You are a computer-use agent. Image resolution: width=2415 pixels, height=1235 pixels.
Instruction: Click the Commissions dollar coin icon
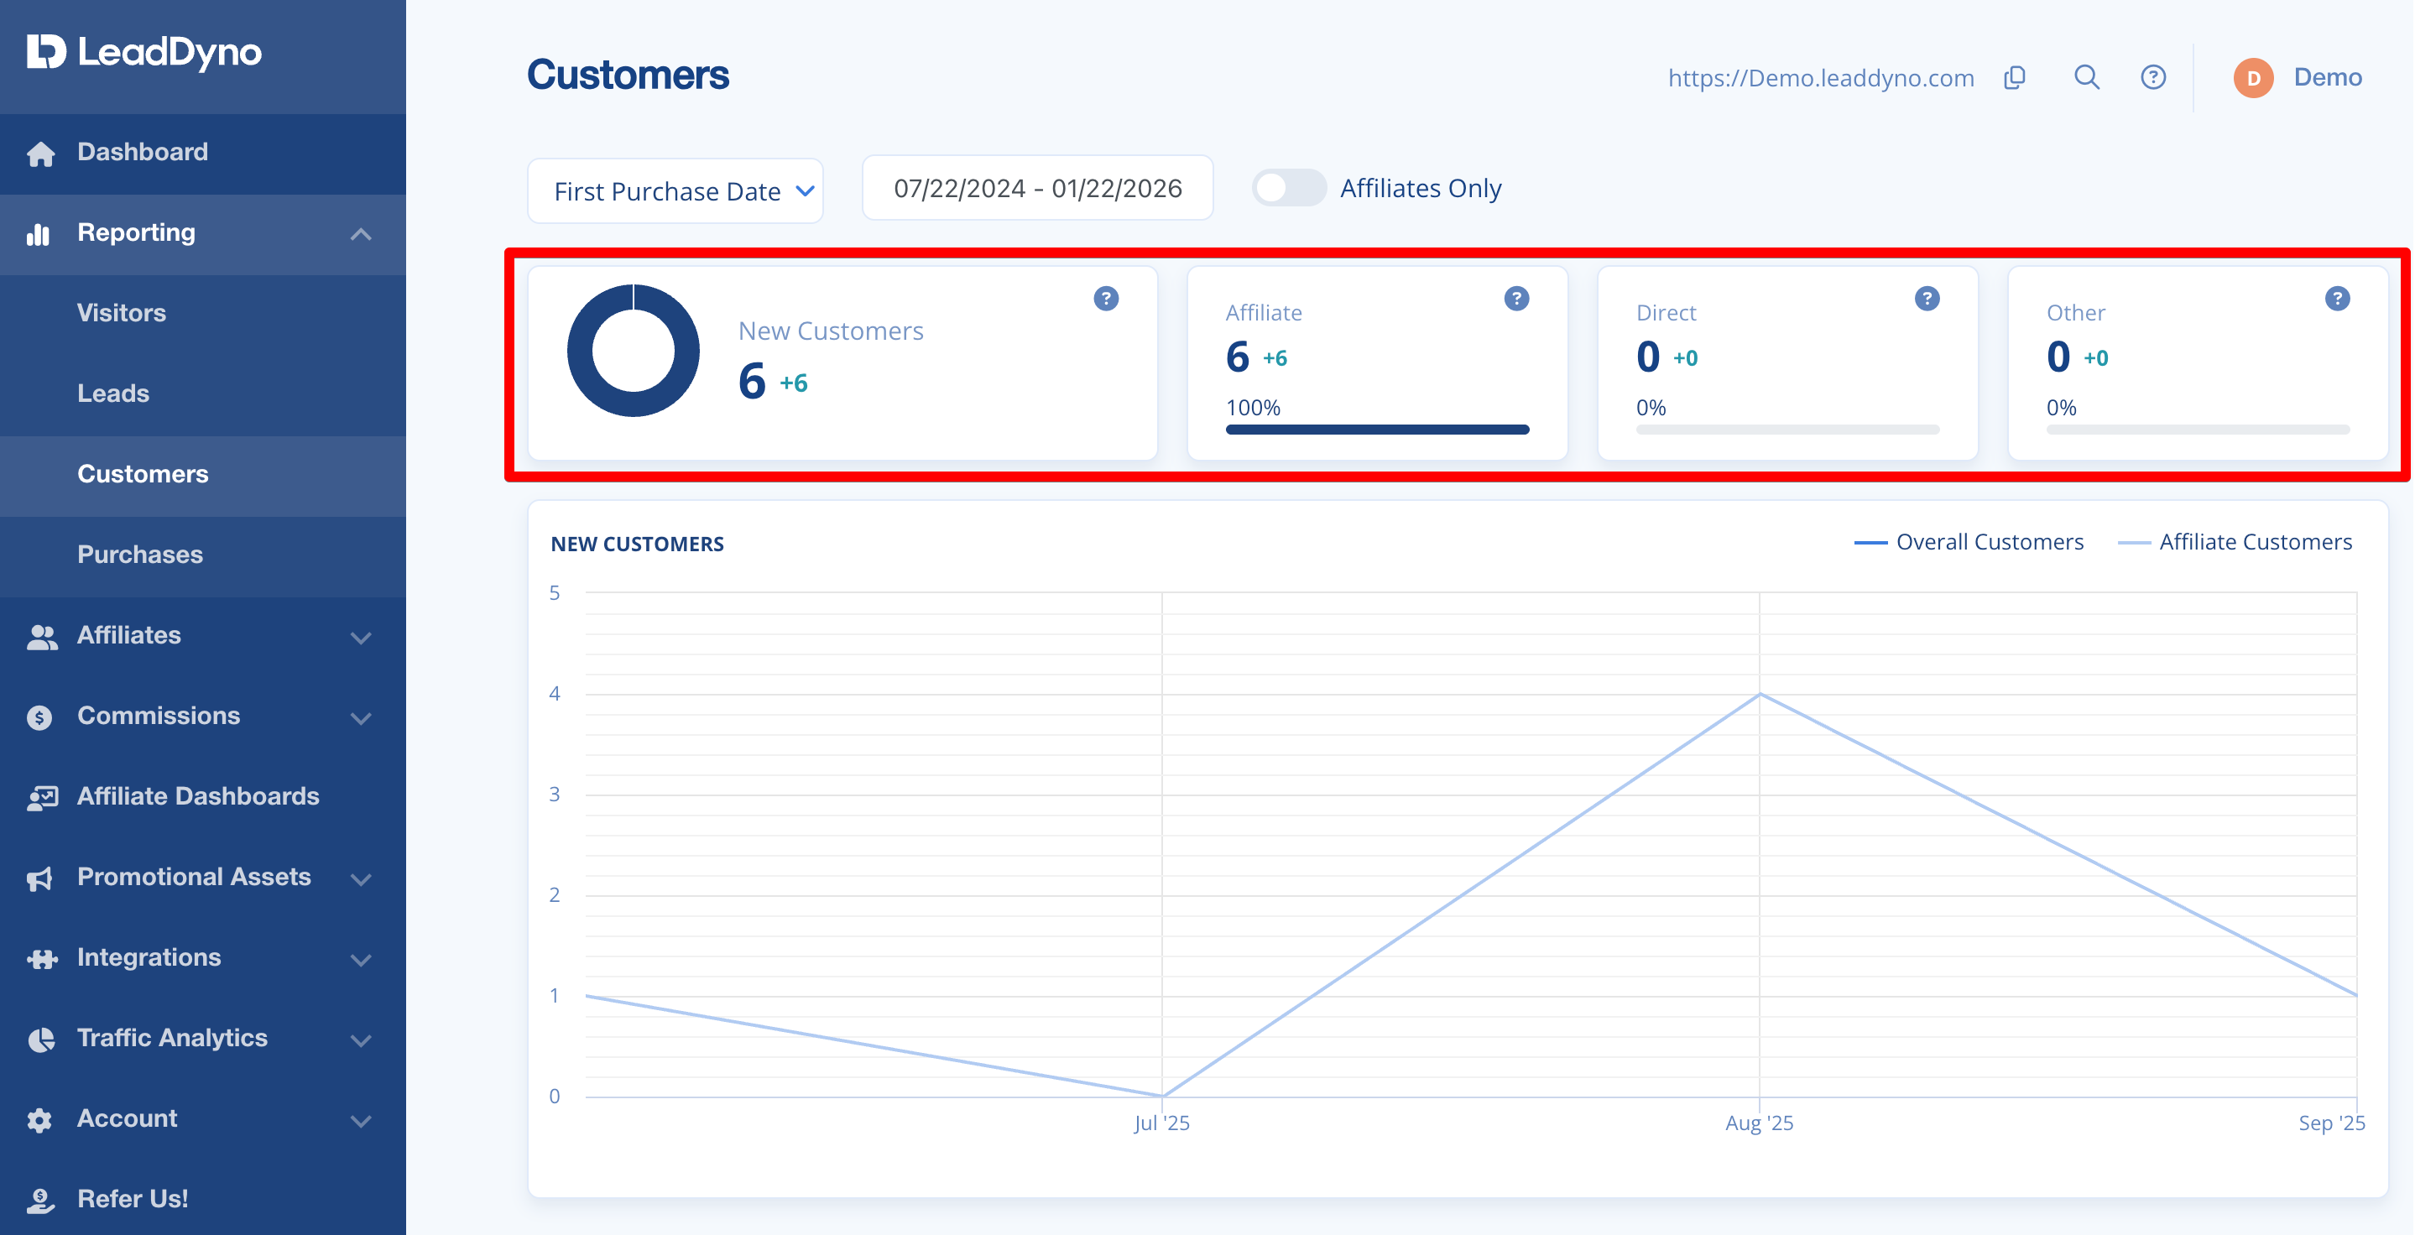pyautogui.click(x=39, y=718)
